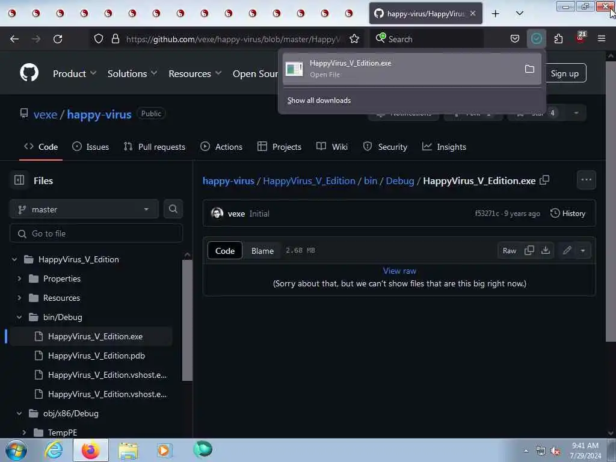Image resolution: width=616 pixels, height=462 pixels.
Task: Click the Sign up button
Action: 564,73
